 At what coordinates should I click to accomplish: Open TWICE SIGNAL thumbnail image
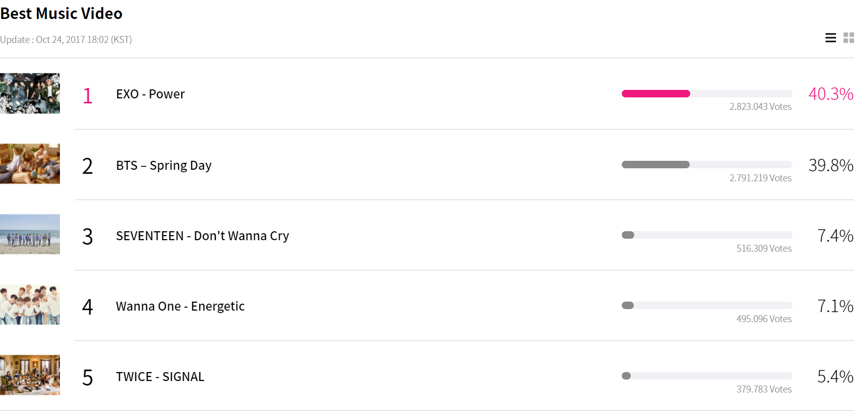(30, 375)
